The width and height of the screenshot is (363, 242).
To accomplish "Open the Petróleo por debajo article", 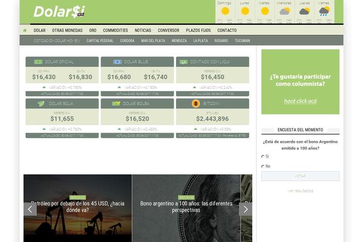I will point(77,207).
